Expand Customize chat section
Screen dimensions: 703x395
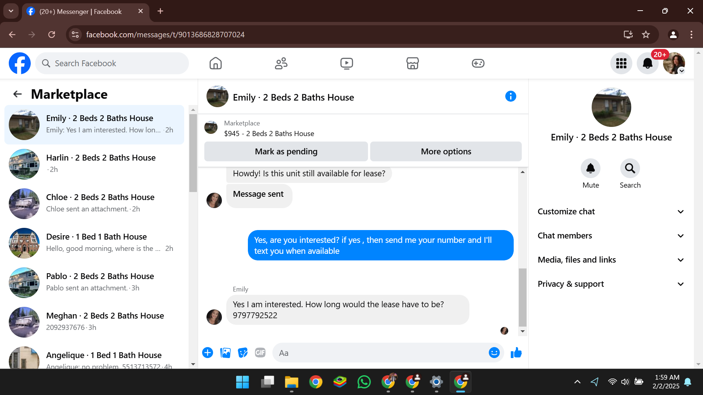pyautogui.click(x=610, y=212)
